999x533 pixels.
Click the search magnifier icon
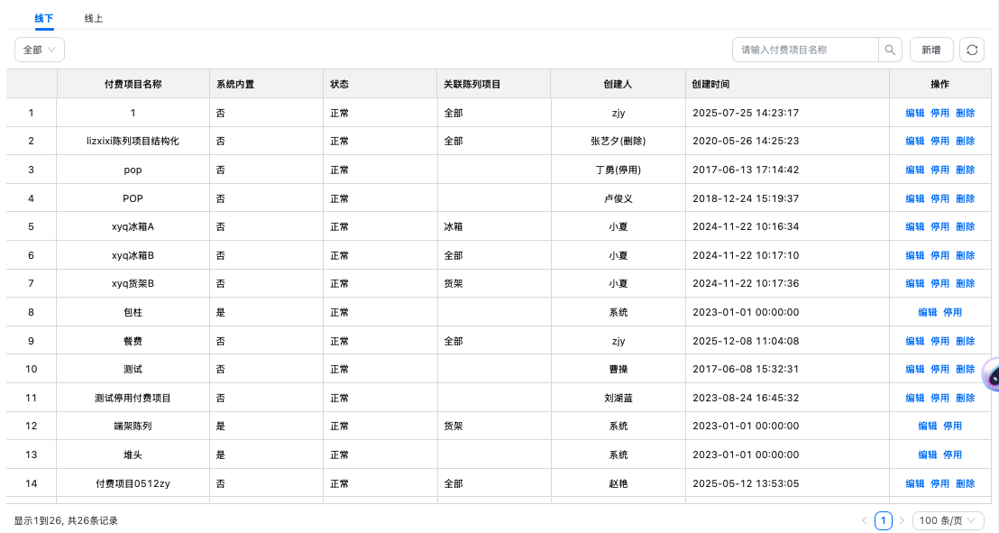[890, 51]
